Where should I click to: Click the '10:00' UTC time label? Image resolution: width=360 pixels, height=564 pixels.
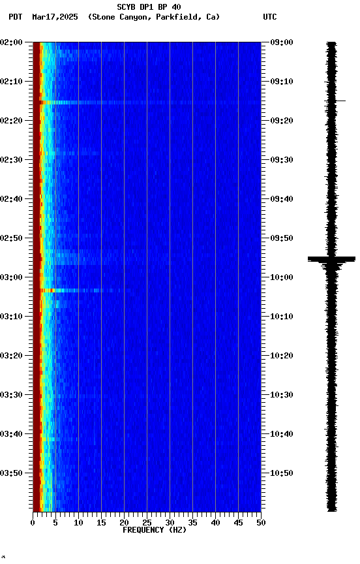[282, 277]
